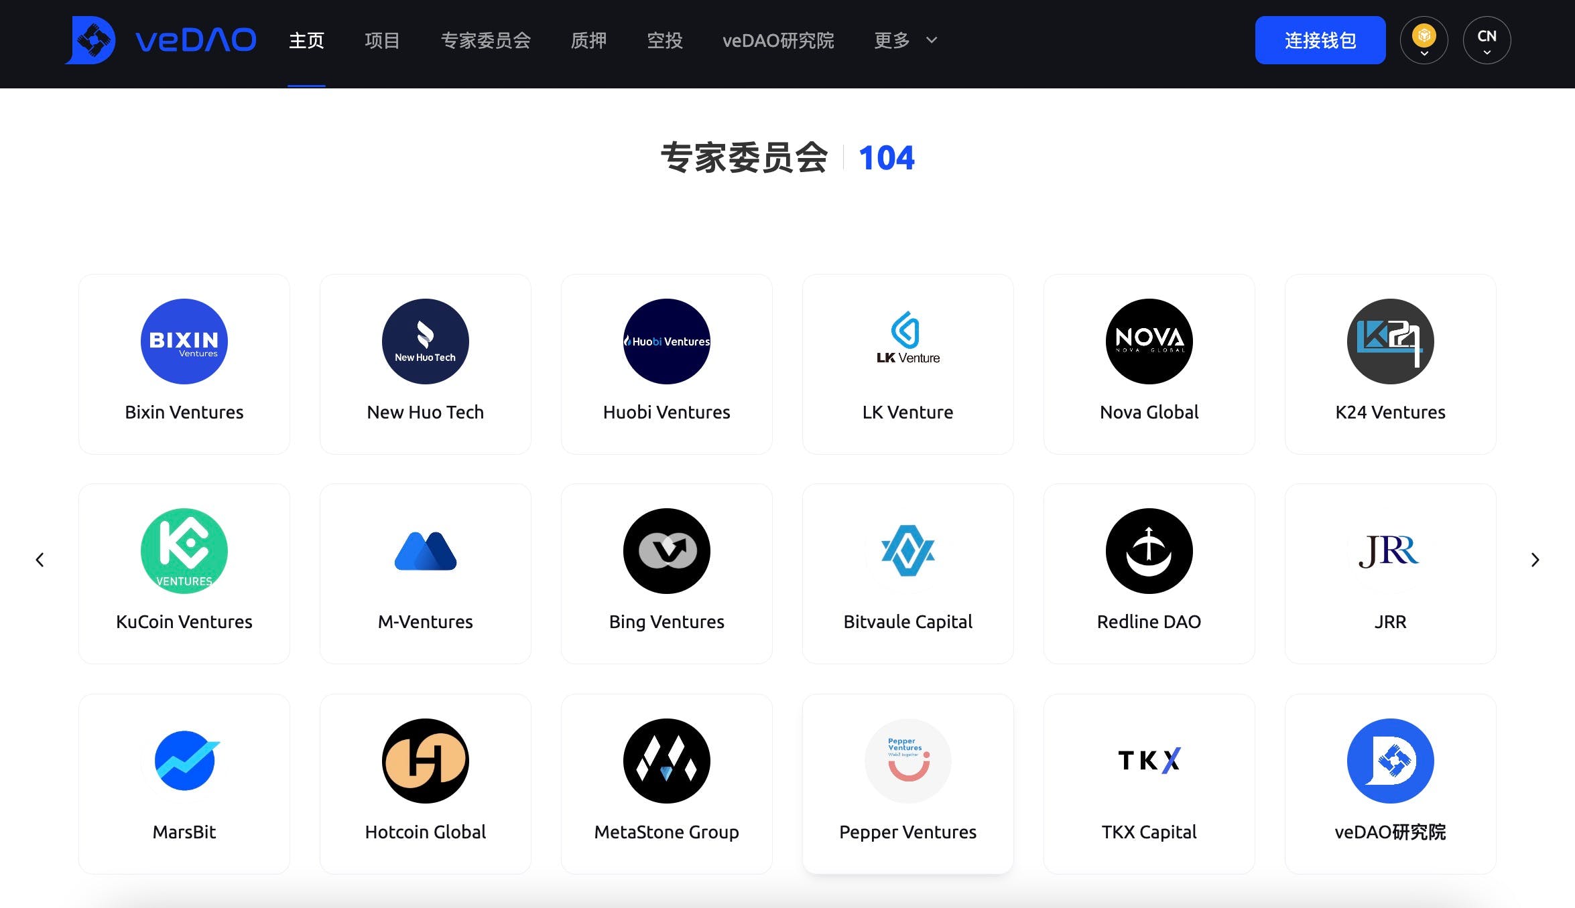Click the 连接钱包 button
The height and width of the screenshot is (908, 1575).
pos(1320,40)
